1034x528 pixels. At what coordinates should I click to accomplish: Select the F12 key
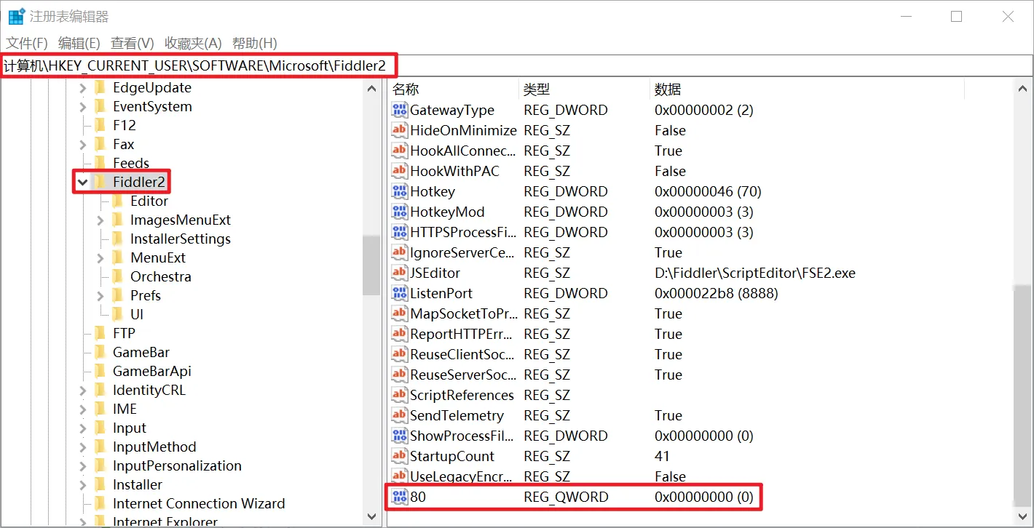point(125,125)
